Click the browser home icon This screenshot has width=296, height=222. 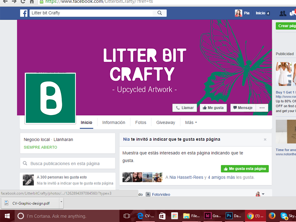pos(32,2)
